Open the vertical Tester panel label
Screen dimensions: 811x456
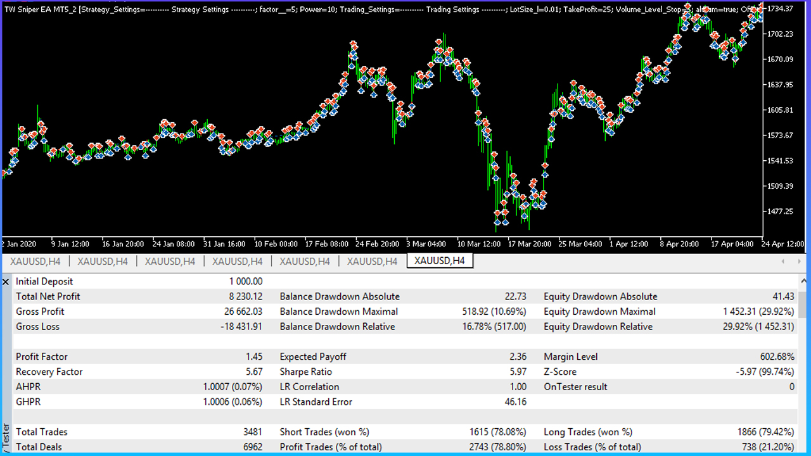pyautogui.click(x=6, y=438)
